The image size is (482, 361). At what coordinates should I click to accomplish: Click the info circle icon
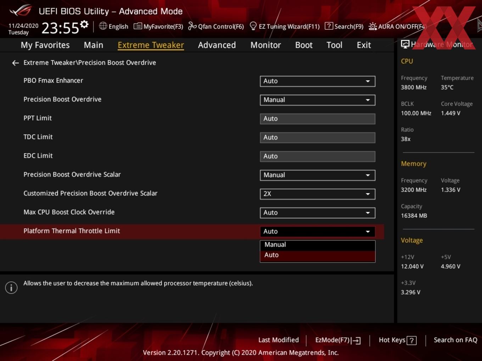coord(11,287)
